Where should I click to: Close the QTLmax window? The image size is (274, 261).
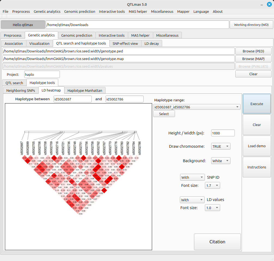tap(269, 4)
